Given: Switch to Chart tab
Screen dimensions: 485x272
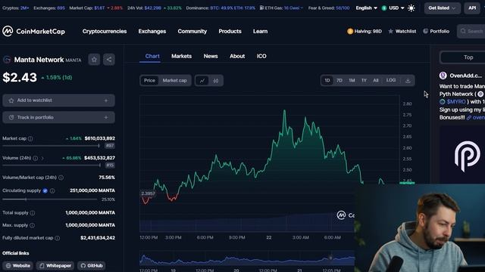Looking at the screenshot, I should coord(152,56).
